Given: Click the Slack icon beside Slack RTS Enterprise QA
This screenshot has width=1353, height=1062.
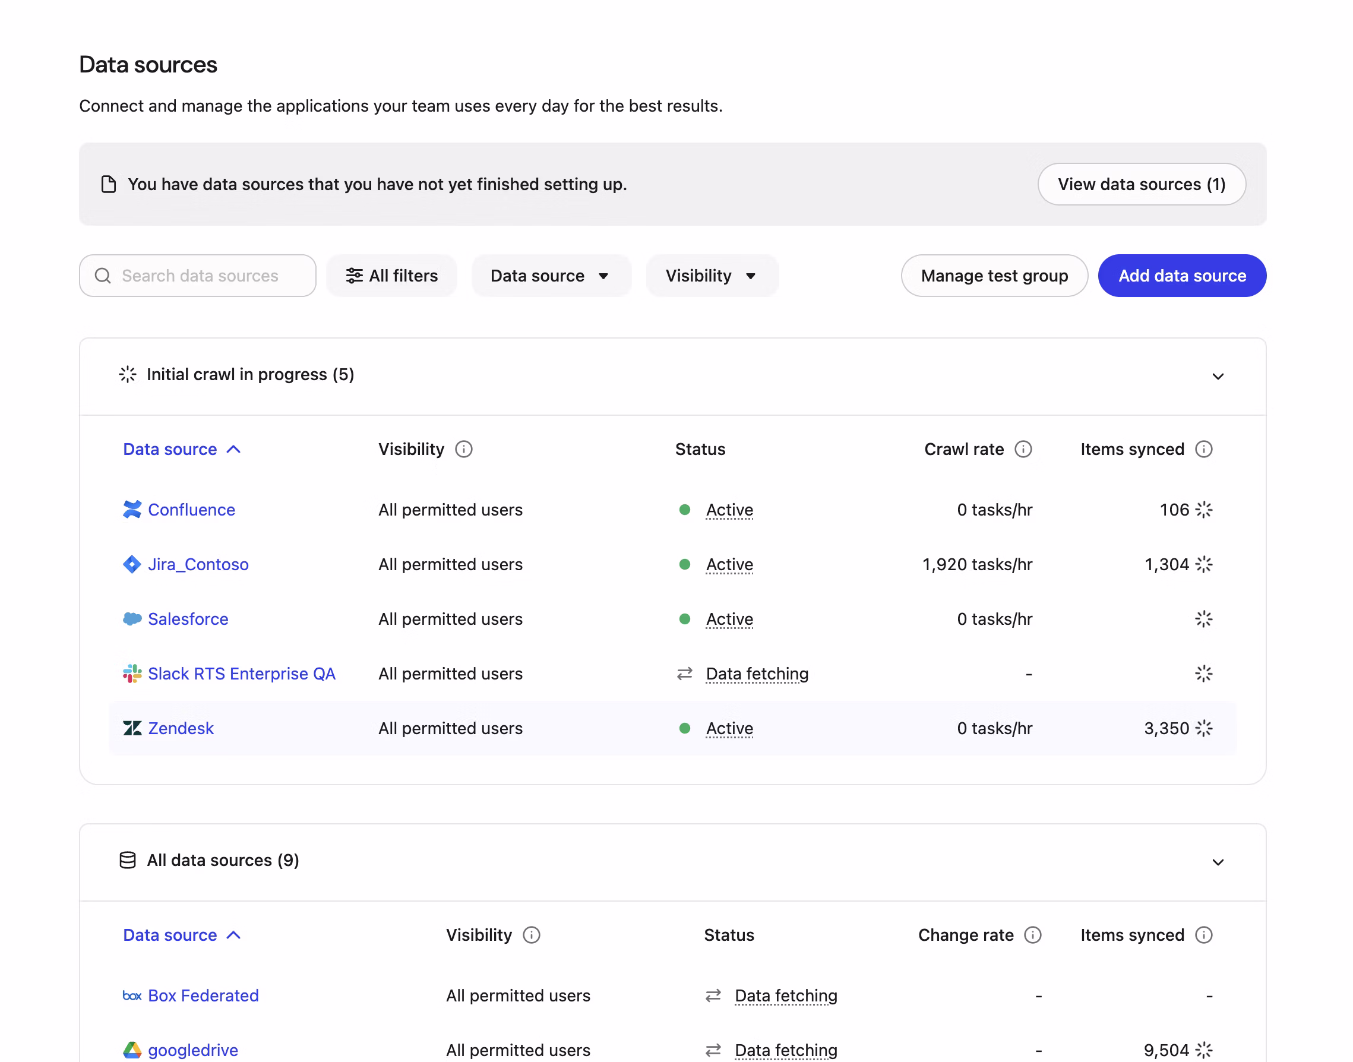Looking at the screenshot, I should coord(131,674).
